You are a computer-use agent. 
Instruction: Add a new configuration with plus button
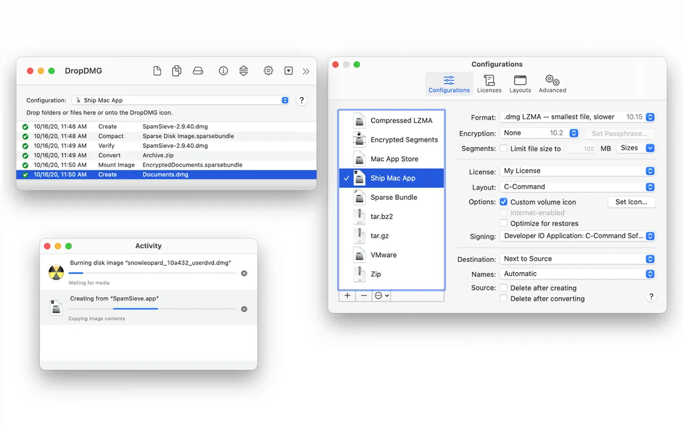click(x=347, y=296)
